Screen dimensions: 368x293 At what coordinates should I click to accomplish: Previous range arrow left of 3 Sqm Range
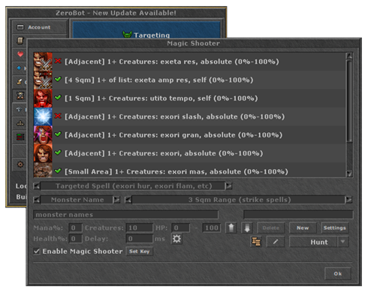coord(128,200)
